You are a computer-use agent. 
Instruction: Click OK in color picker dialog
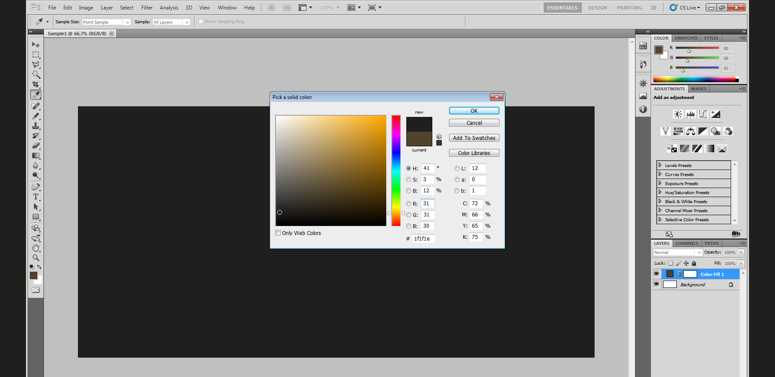[474, 111]
